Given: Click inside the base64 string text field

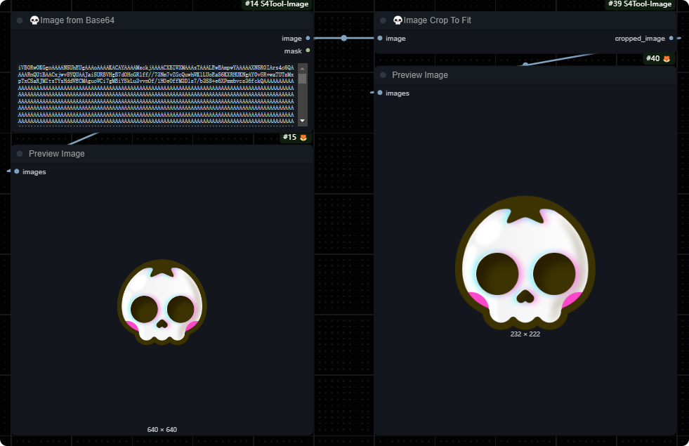Looking at the screenshot, I should pyautogui.click(x=155, y=95).
